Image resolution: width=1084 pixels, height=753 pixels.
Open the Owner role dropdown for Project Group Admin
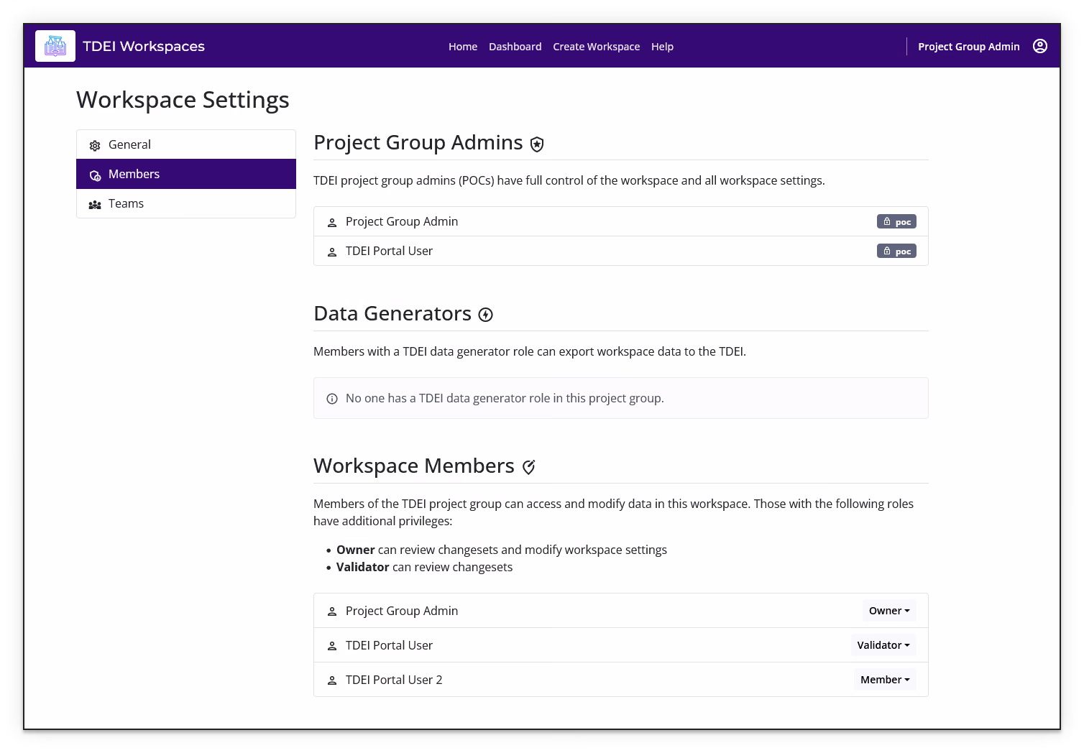tap(889, 611)
